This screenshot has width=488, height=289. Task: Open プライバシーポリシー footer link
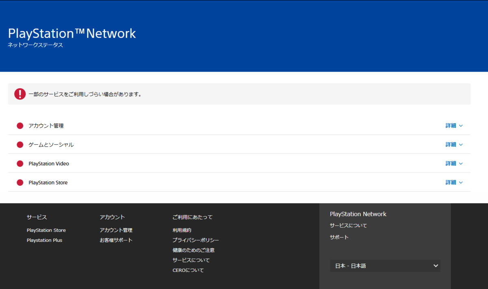coord(196,240)
